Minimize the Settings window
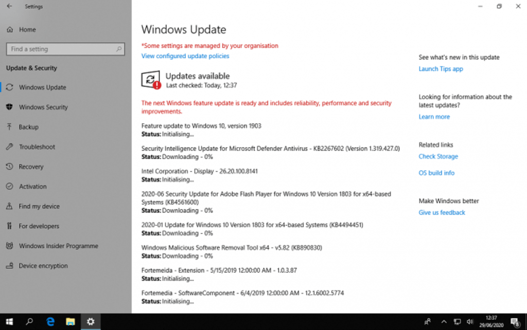Image resolution: width=527 pixels, height=330 pixels. (x=480, y=6)
